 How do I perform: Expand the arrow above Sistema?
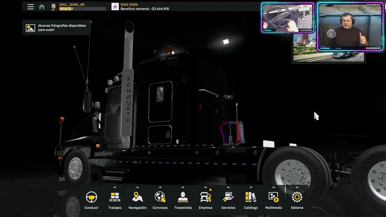click(x=297, y=187)
